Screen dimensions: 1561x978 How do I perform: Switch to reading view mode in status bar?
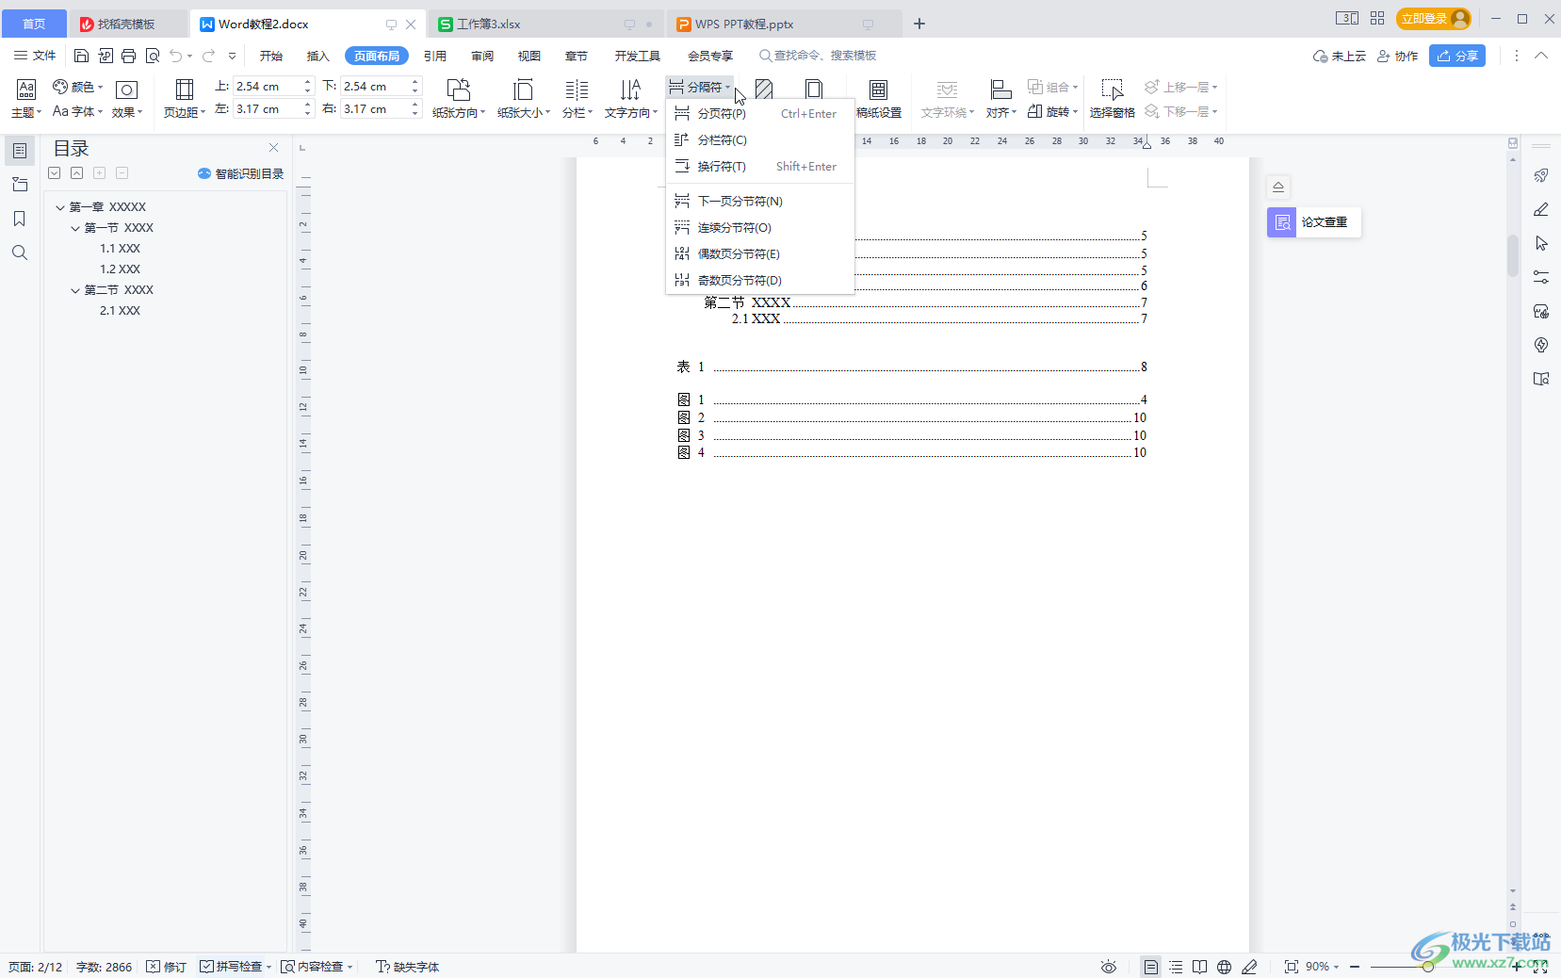[x=1199, y=967]
